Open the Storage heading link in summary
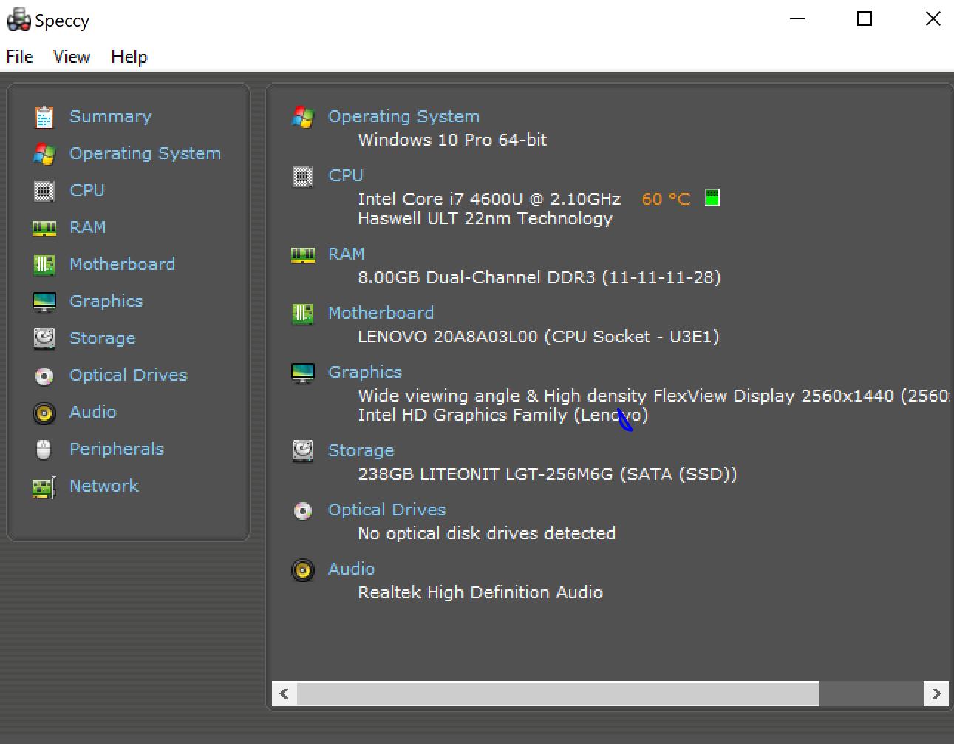The height and width of the screenshot is (744, 954). (x=361, y=450)
